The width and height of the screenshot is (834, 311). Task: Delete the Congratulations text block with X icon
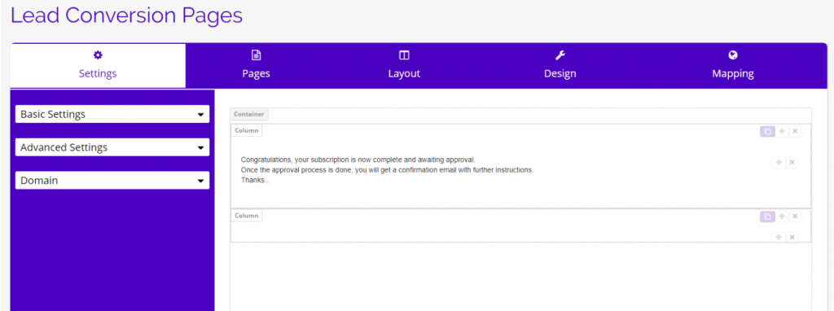792,162
